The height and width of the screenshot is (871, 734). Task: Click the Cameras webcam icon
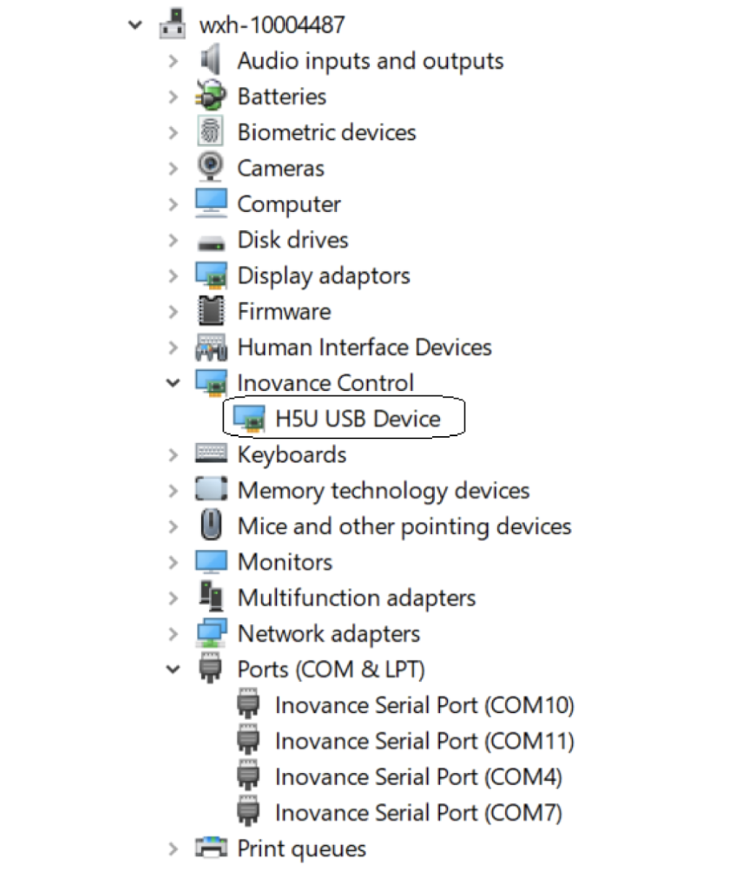point(211,167)
